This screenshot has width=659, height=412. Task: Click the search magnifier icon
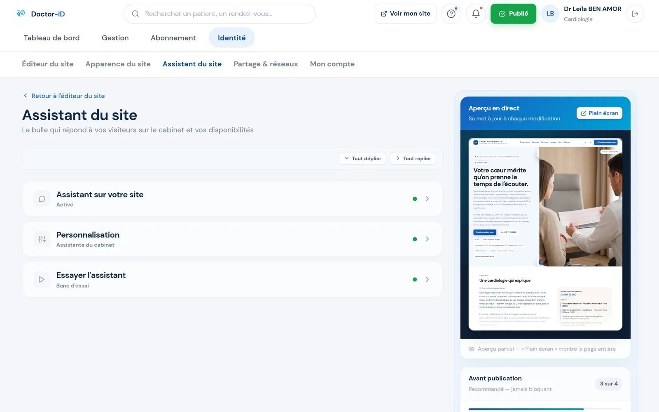[135, 14]
